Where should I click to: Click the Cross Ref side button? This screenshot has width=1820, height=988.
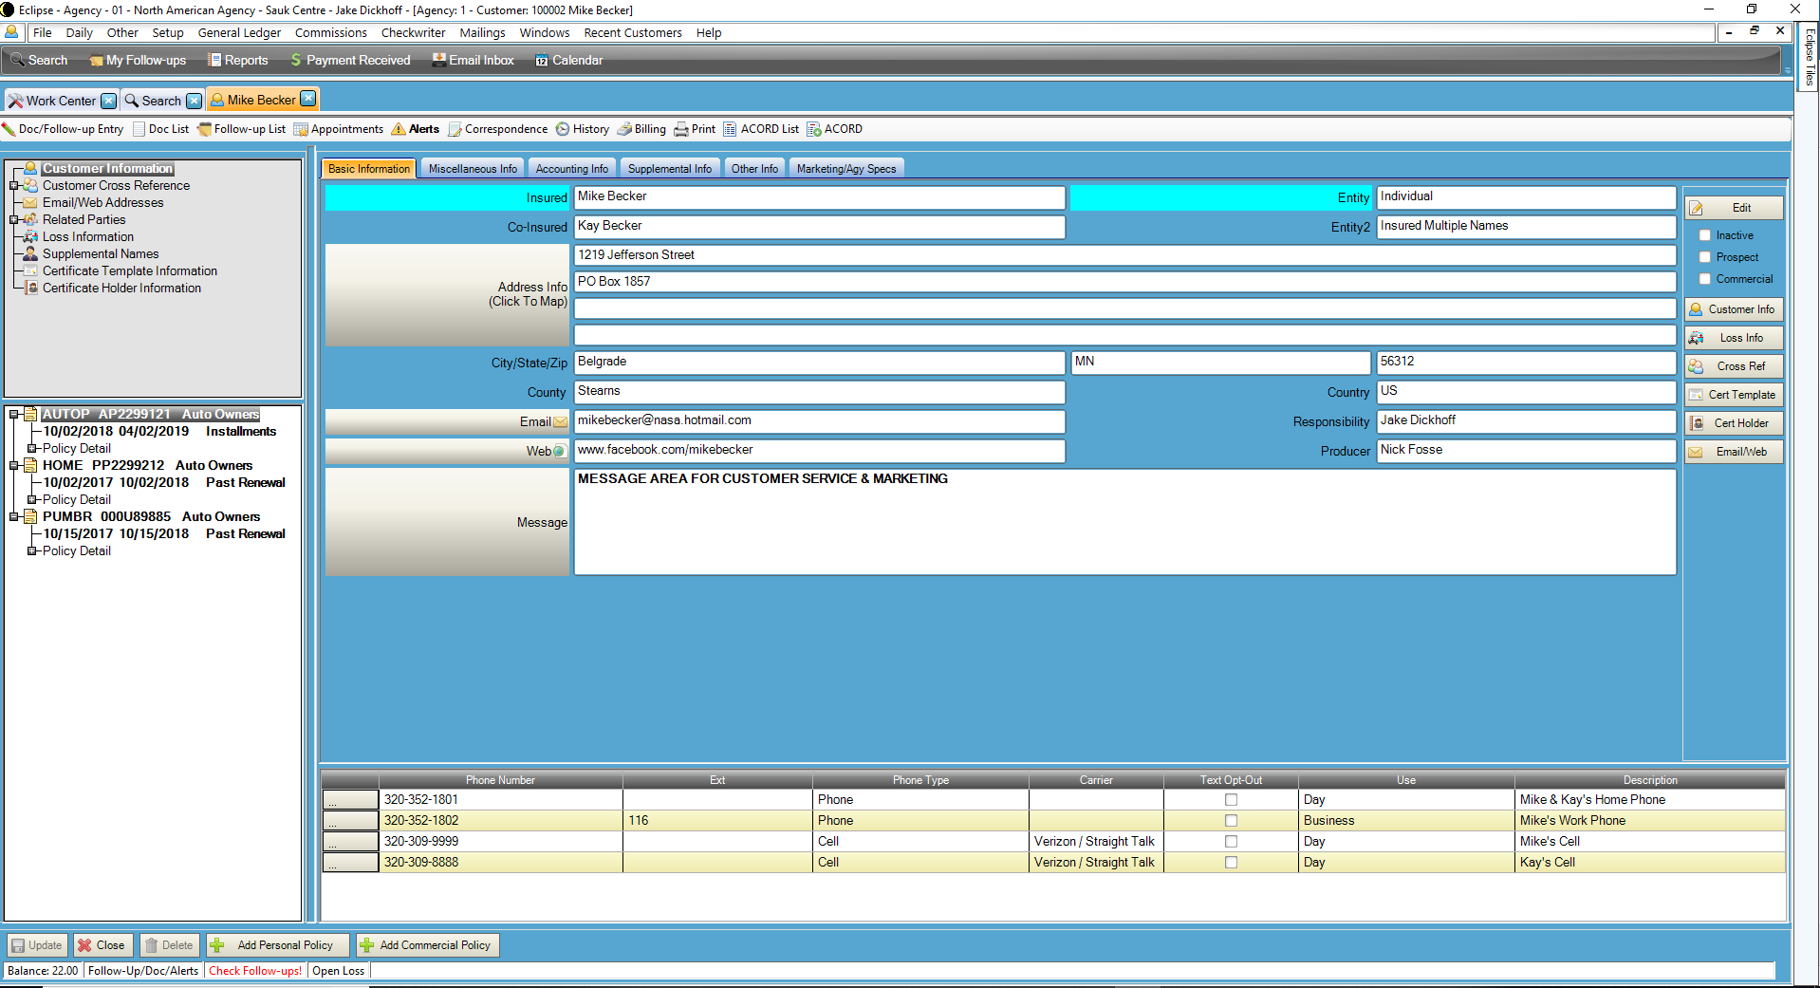tap(1734, 366)
